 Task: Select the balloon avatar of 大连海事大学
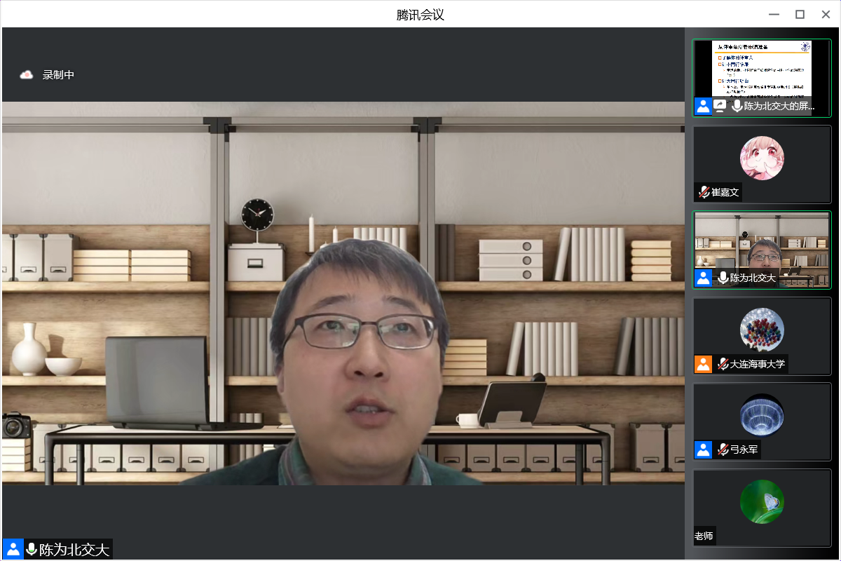[x=762, y=330]
